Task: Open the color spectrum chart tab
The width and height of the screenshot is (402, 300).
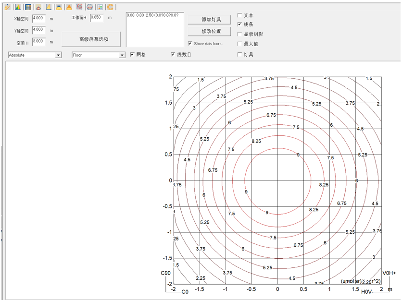Action: pos(18,7)
